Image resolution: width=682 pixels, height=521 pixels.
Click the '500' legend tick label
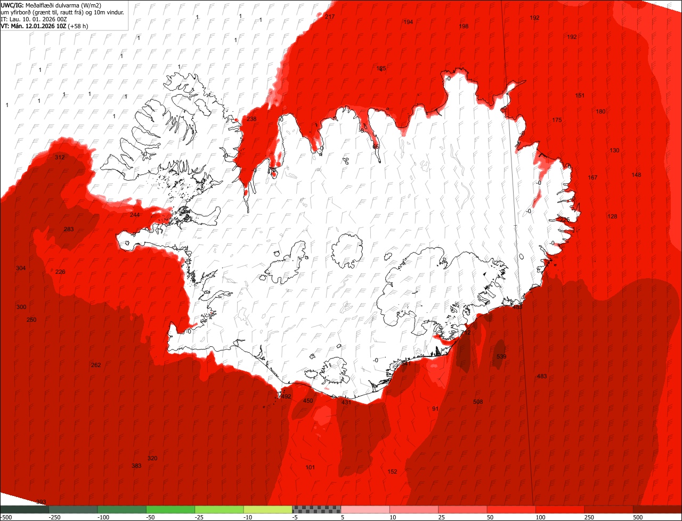point(638,517)
